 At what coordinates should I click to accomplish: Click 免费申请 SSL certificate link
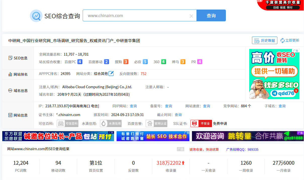click(220, 123)
